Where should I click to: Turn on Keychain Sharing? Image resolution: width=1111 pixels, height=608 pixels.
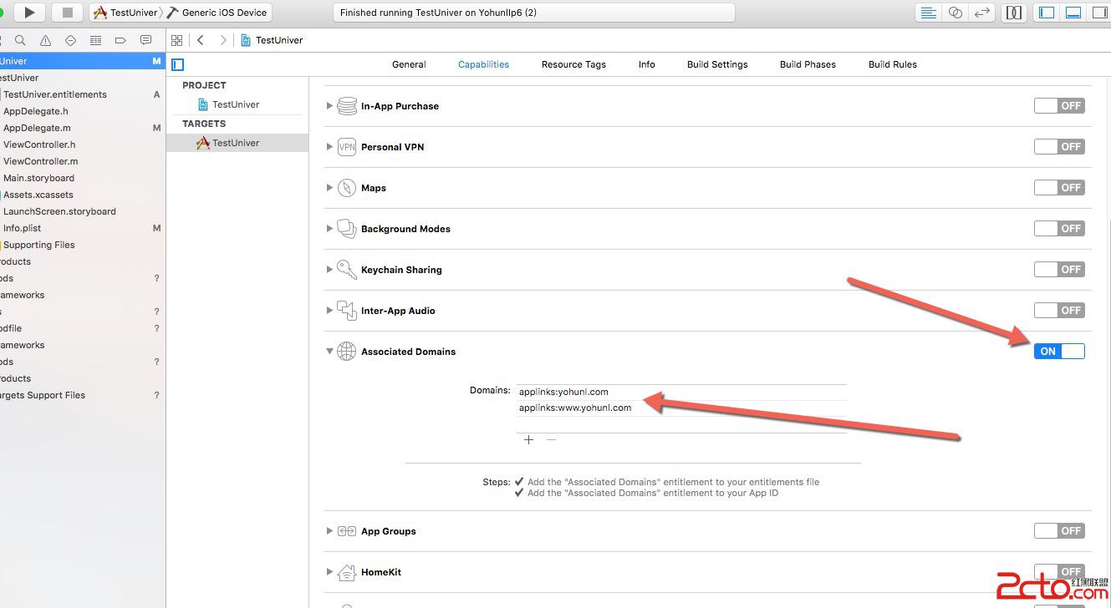pyautogui.click(x=1059, y=270)
